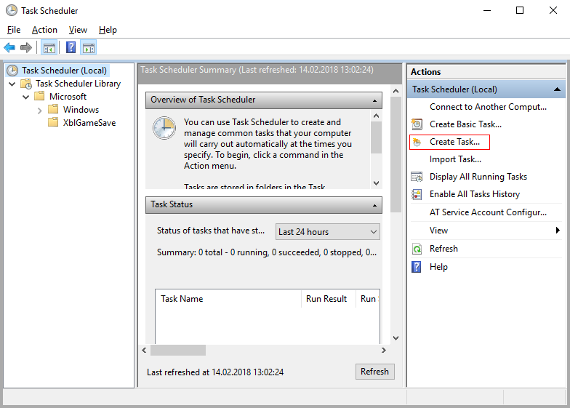Viewport: 570px width, 408px height.
Task: Click Help text in Actions pane
Action: coord(438,267)
